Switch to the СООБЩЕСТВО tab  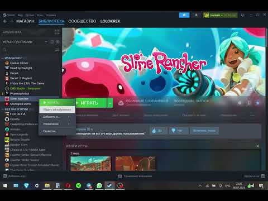[82, 21]
